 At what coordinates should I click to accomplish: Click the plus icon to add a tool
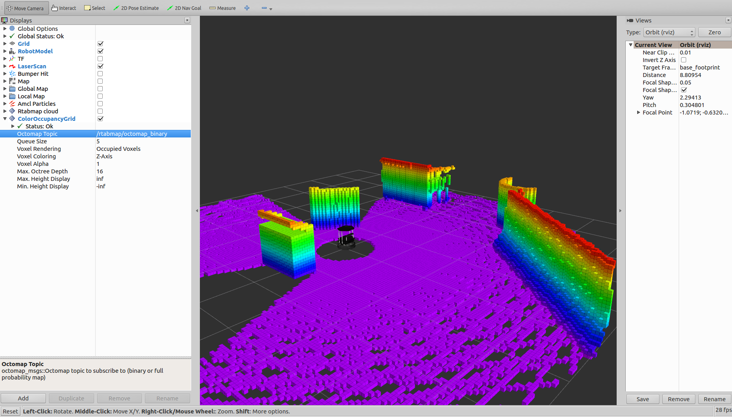[x=247, y=8]
